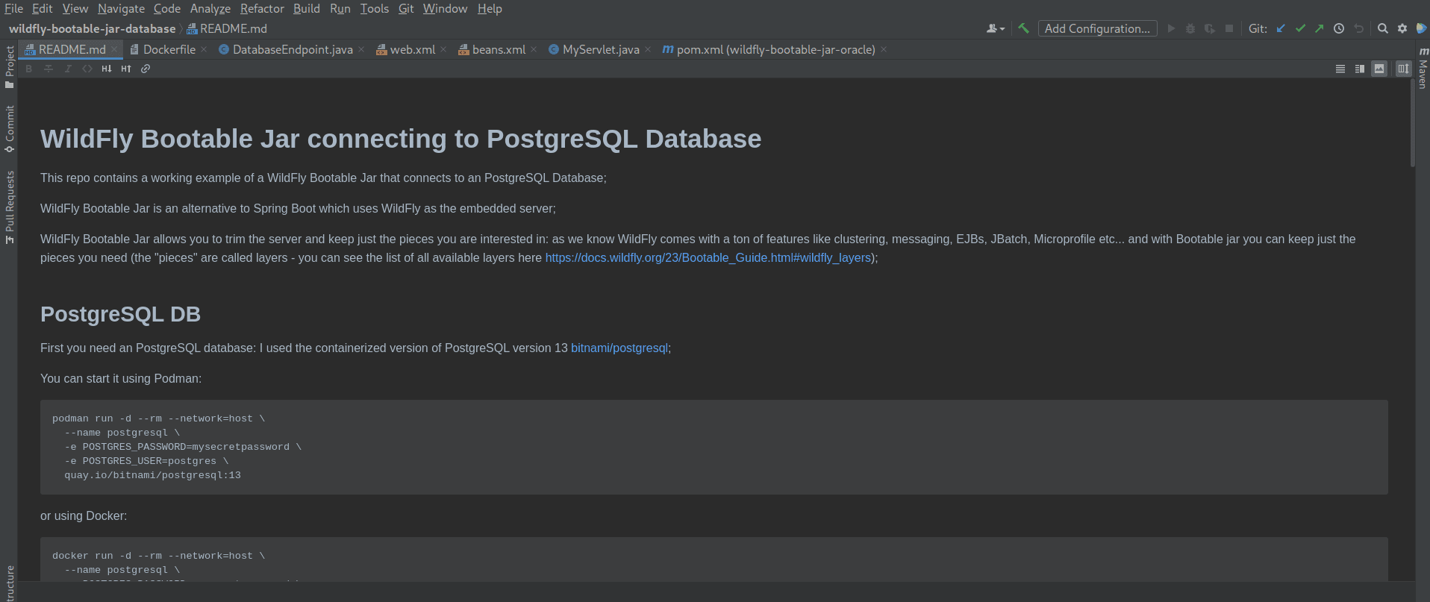The image size is (1430, 602).
Task: Click the decrease heading level icon
Action: click(x=107, y=69)
